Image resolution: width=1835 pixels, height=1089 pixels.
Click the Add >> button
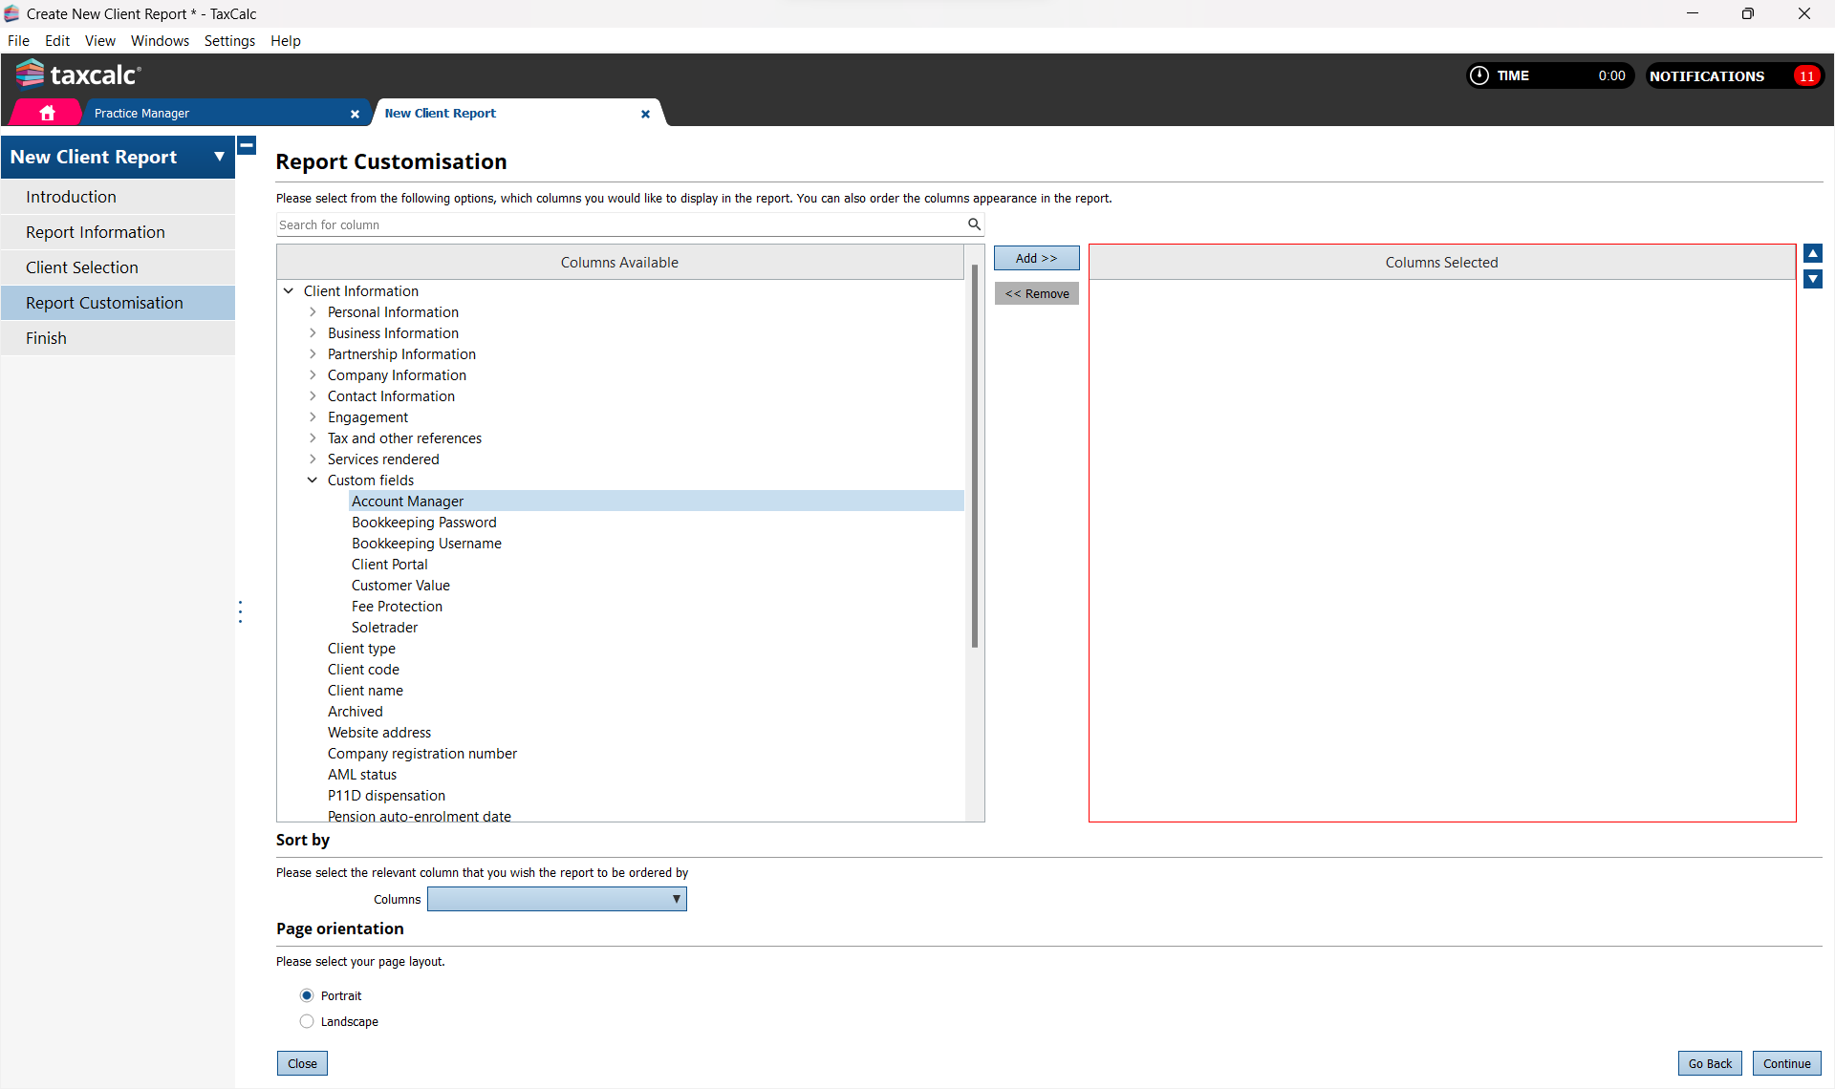click(x=1036, y=258)
